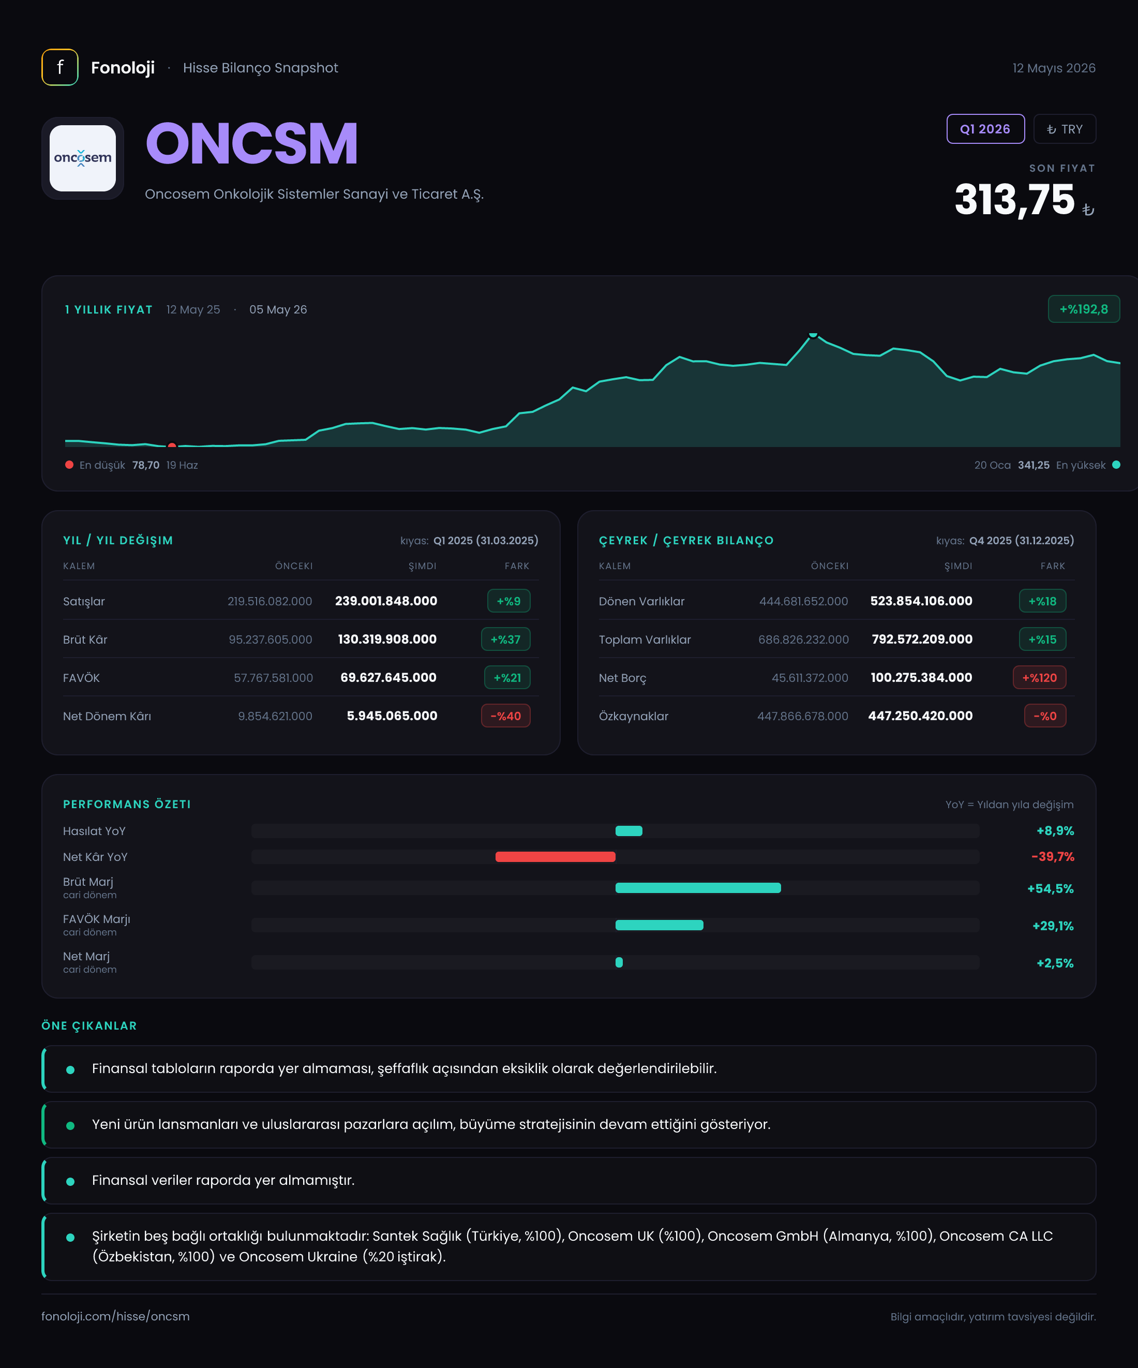Click the TRY currency badge
Screen dimensions: 1138x1368
point(1065,129)
